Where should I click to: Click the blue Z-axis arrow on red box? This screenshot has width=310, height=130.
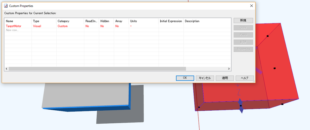(240, 106)
